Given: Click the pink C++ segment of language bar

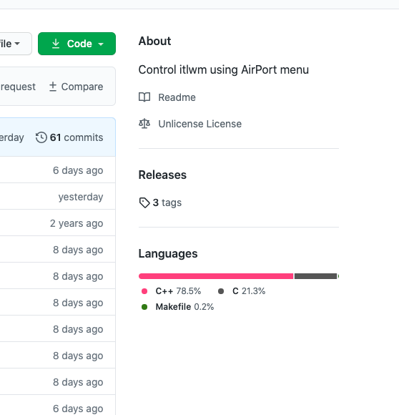Looking at the screenshot, I should (x=216, y=276).
